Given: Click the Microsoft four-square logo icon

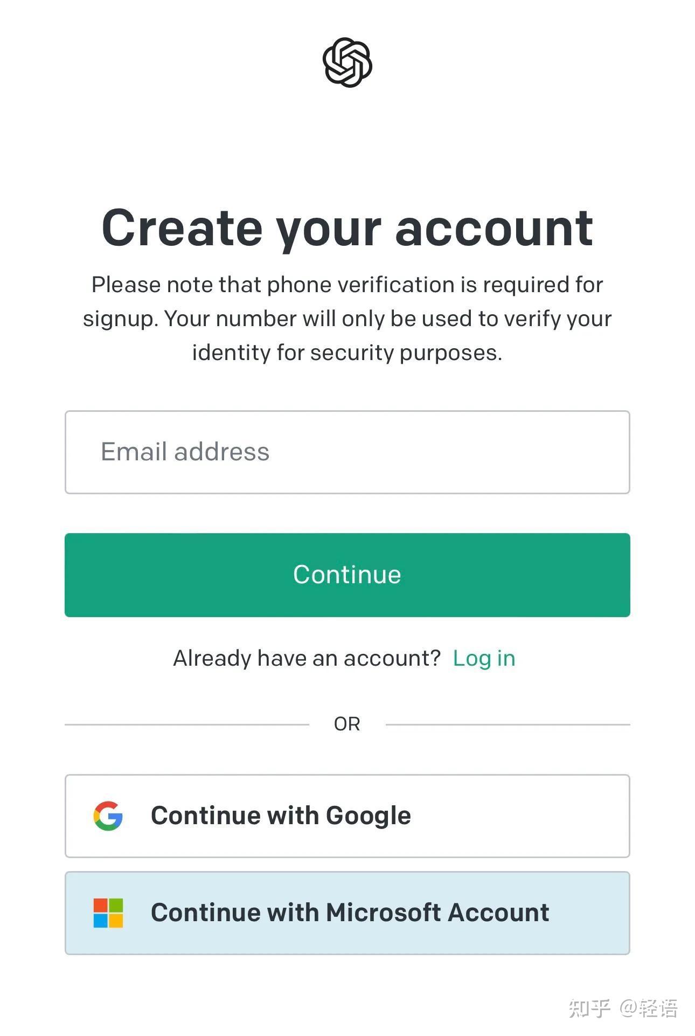Looking at the screenshot, I should (x=108, y=913).
